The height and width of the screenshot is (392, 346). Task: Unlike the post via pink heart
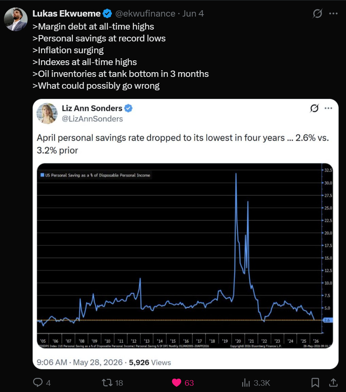click(x=177, y=383)
